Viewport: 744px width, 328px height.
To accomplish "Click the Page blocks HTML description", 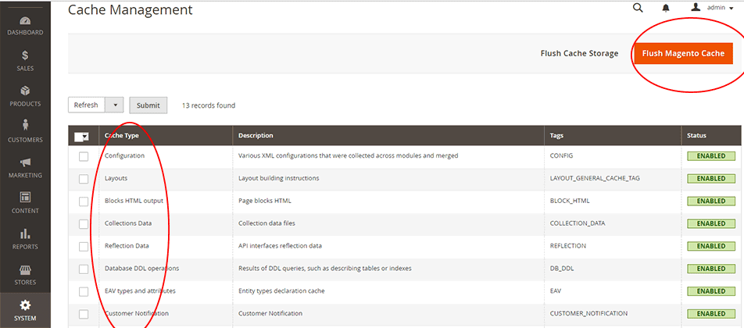I will tap(264, 201).
